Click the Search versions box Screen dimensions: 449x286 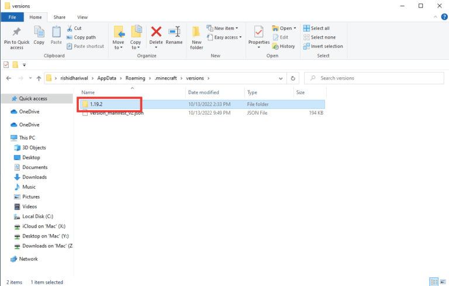pos(374,78)
